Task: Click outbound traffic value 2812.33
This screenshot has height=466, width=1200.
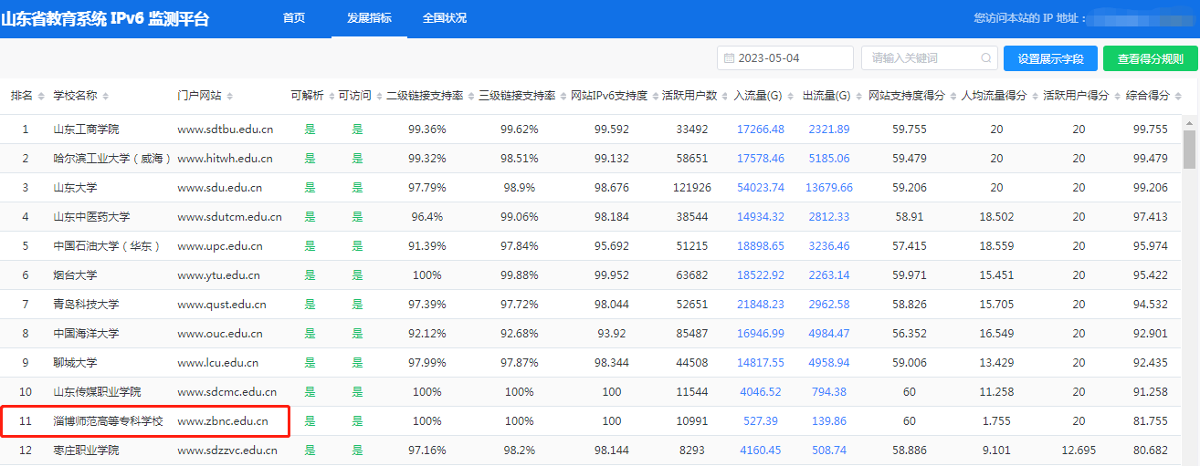Action: [x=829, y=217]
